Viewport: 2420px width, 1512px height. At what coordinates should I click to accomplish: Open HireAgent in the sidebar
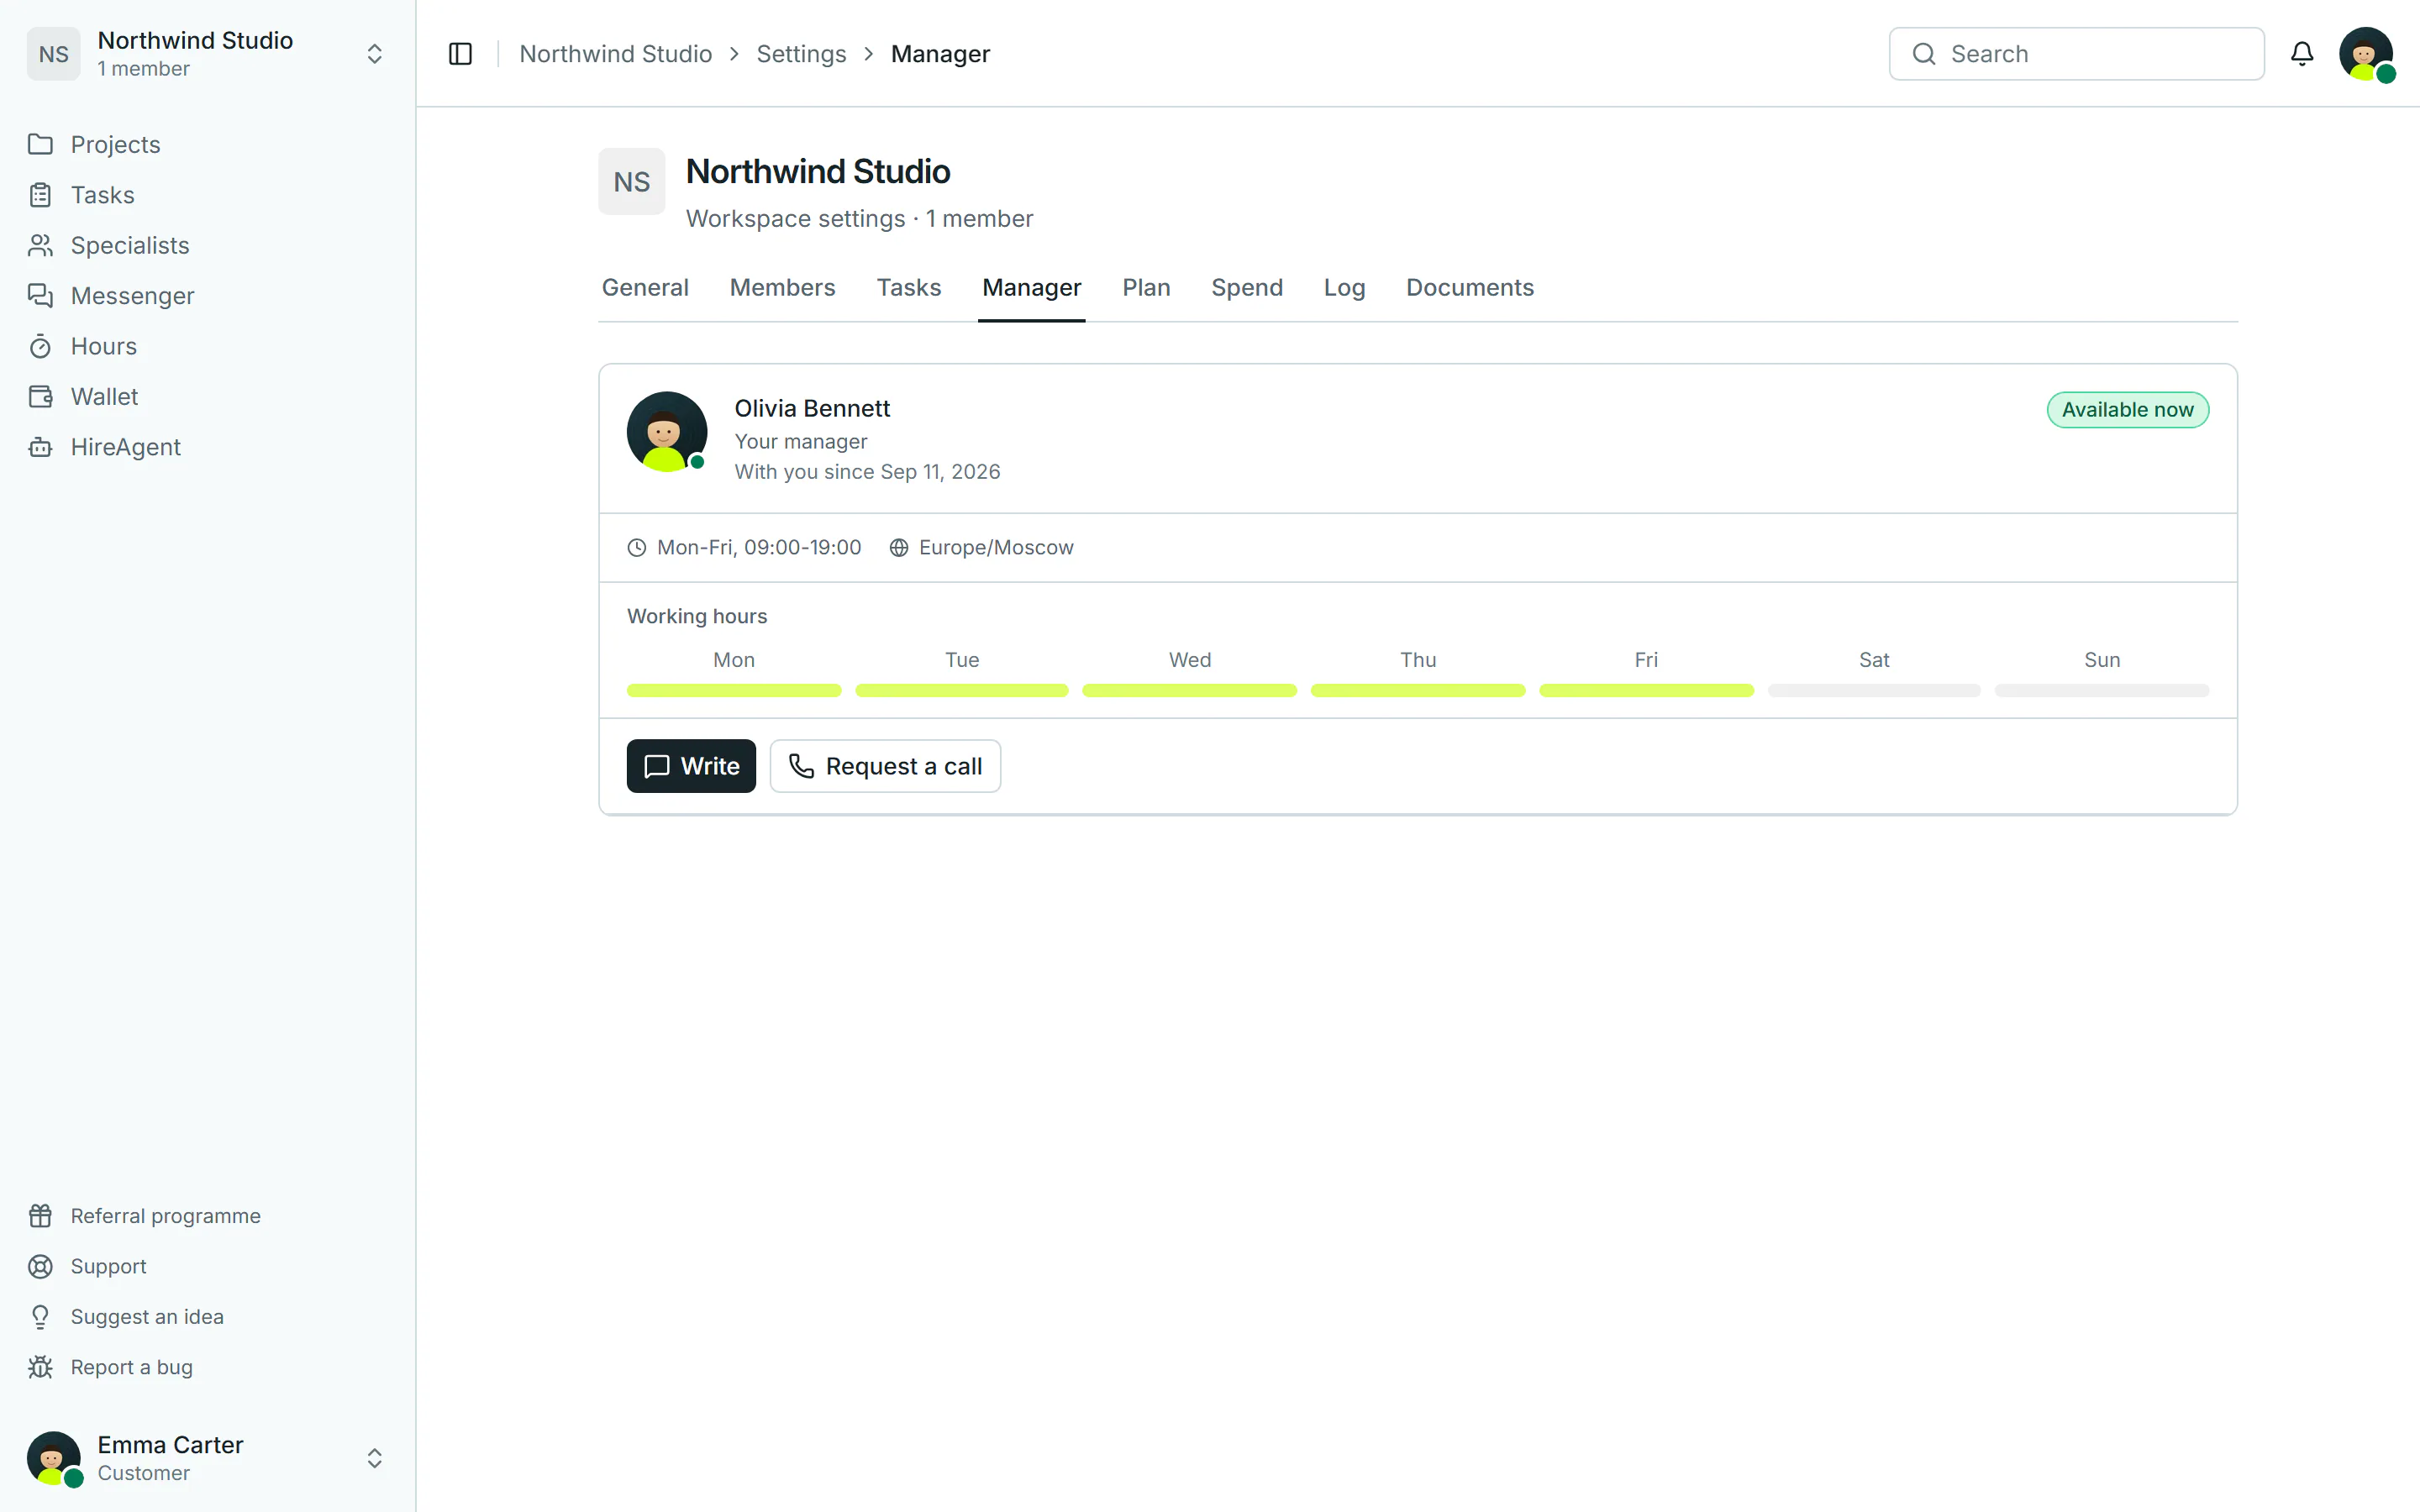click(208, 447)
